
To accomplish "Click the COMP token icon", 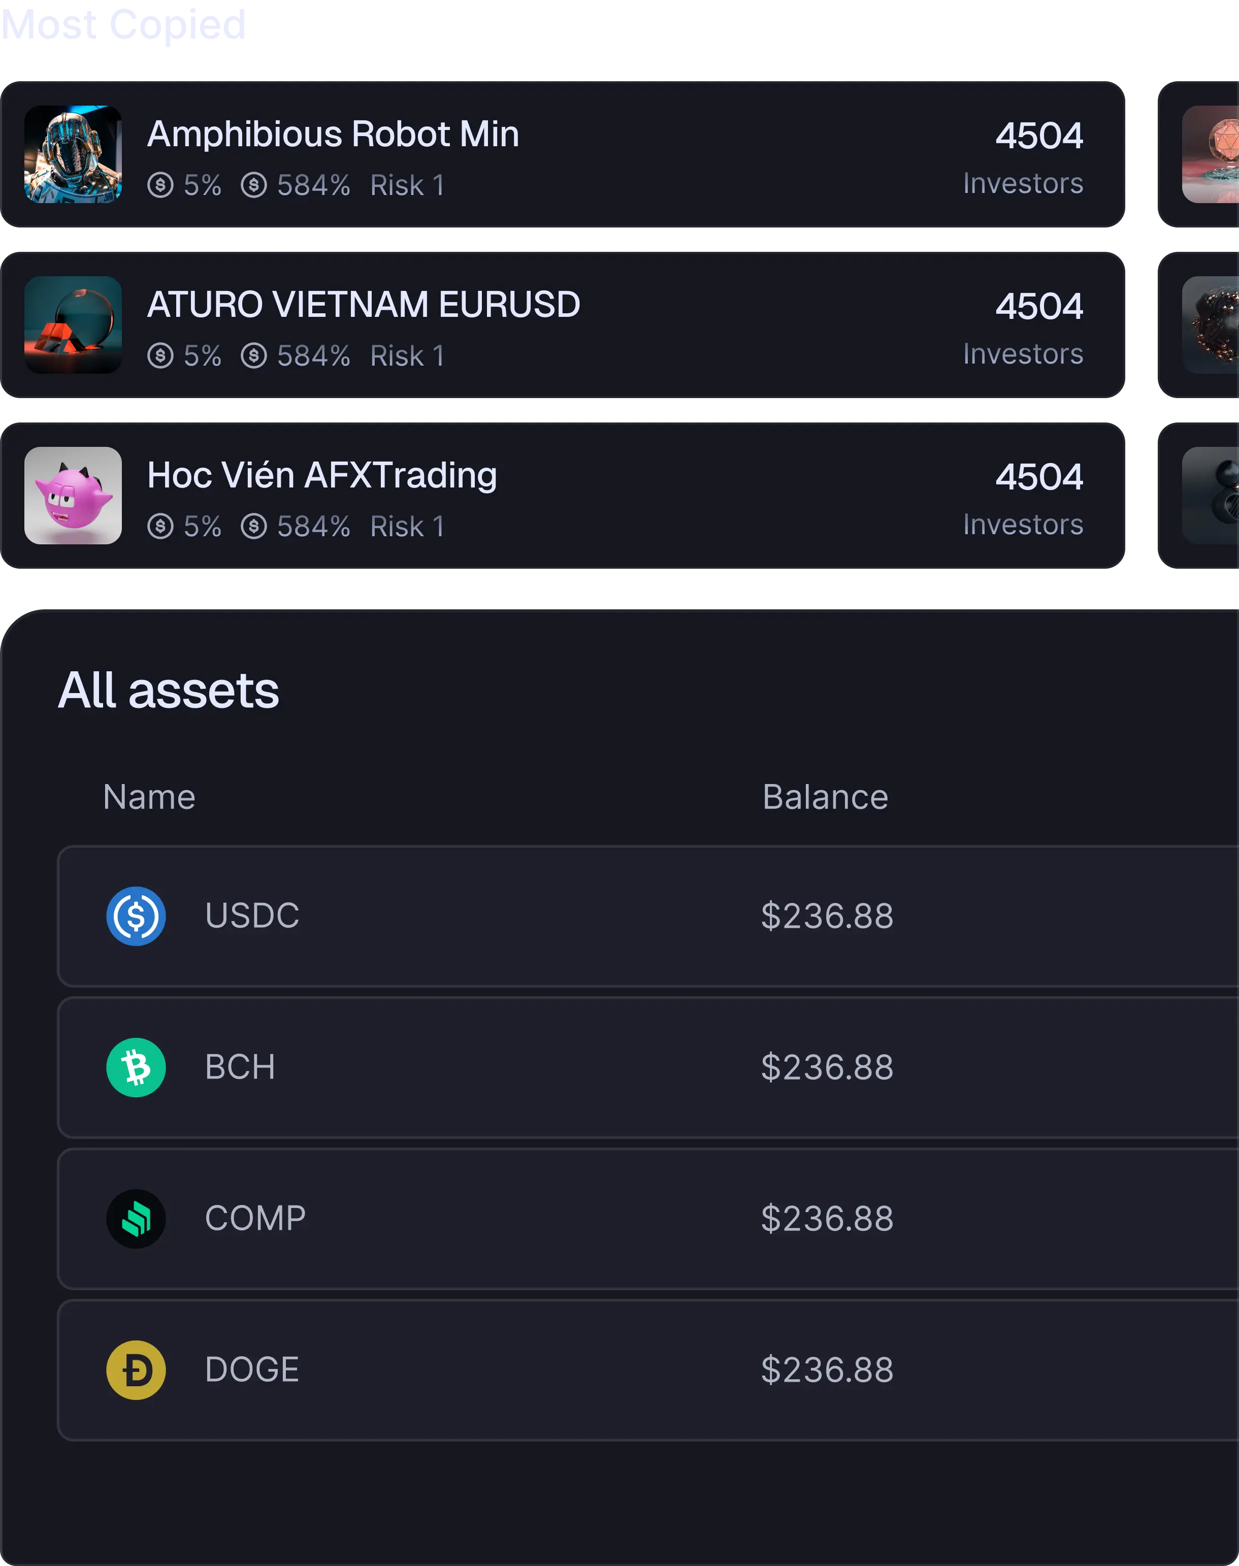I will [x=136, y=1219].
